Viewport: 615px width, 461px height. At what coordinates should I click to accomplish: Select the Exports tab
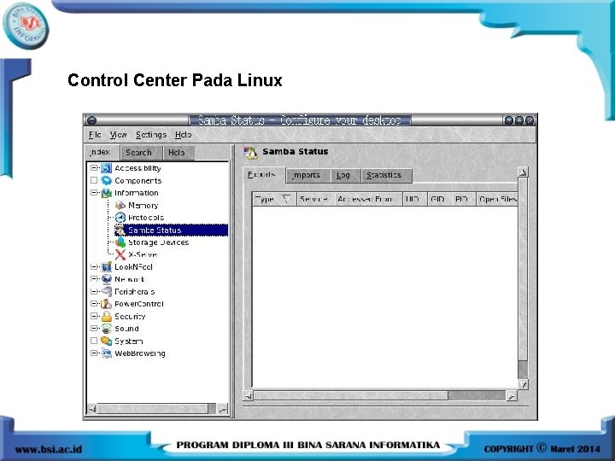pyautogui.click(x=262, y=175)
